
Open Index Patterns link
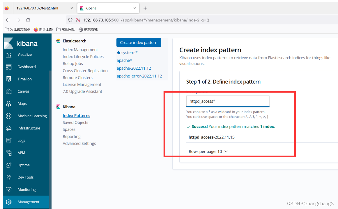[x=76, y=116]
